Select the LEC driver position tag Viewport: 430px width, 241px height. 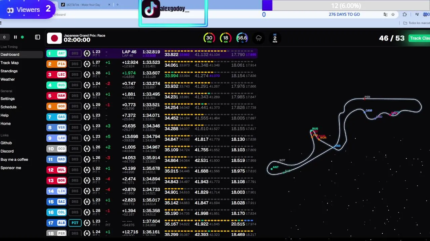(56, 75)
